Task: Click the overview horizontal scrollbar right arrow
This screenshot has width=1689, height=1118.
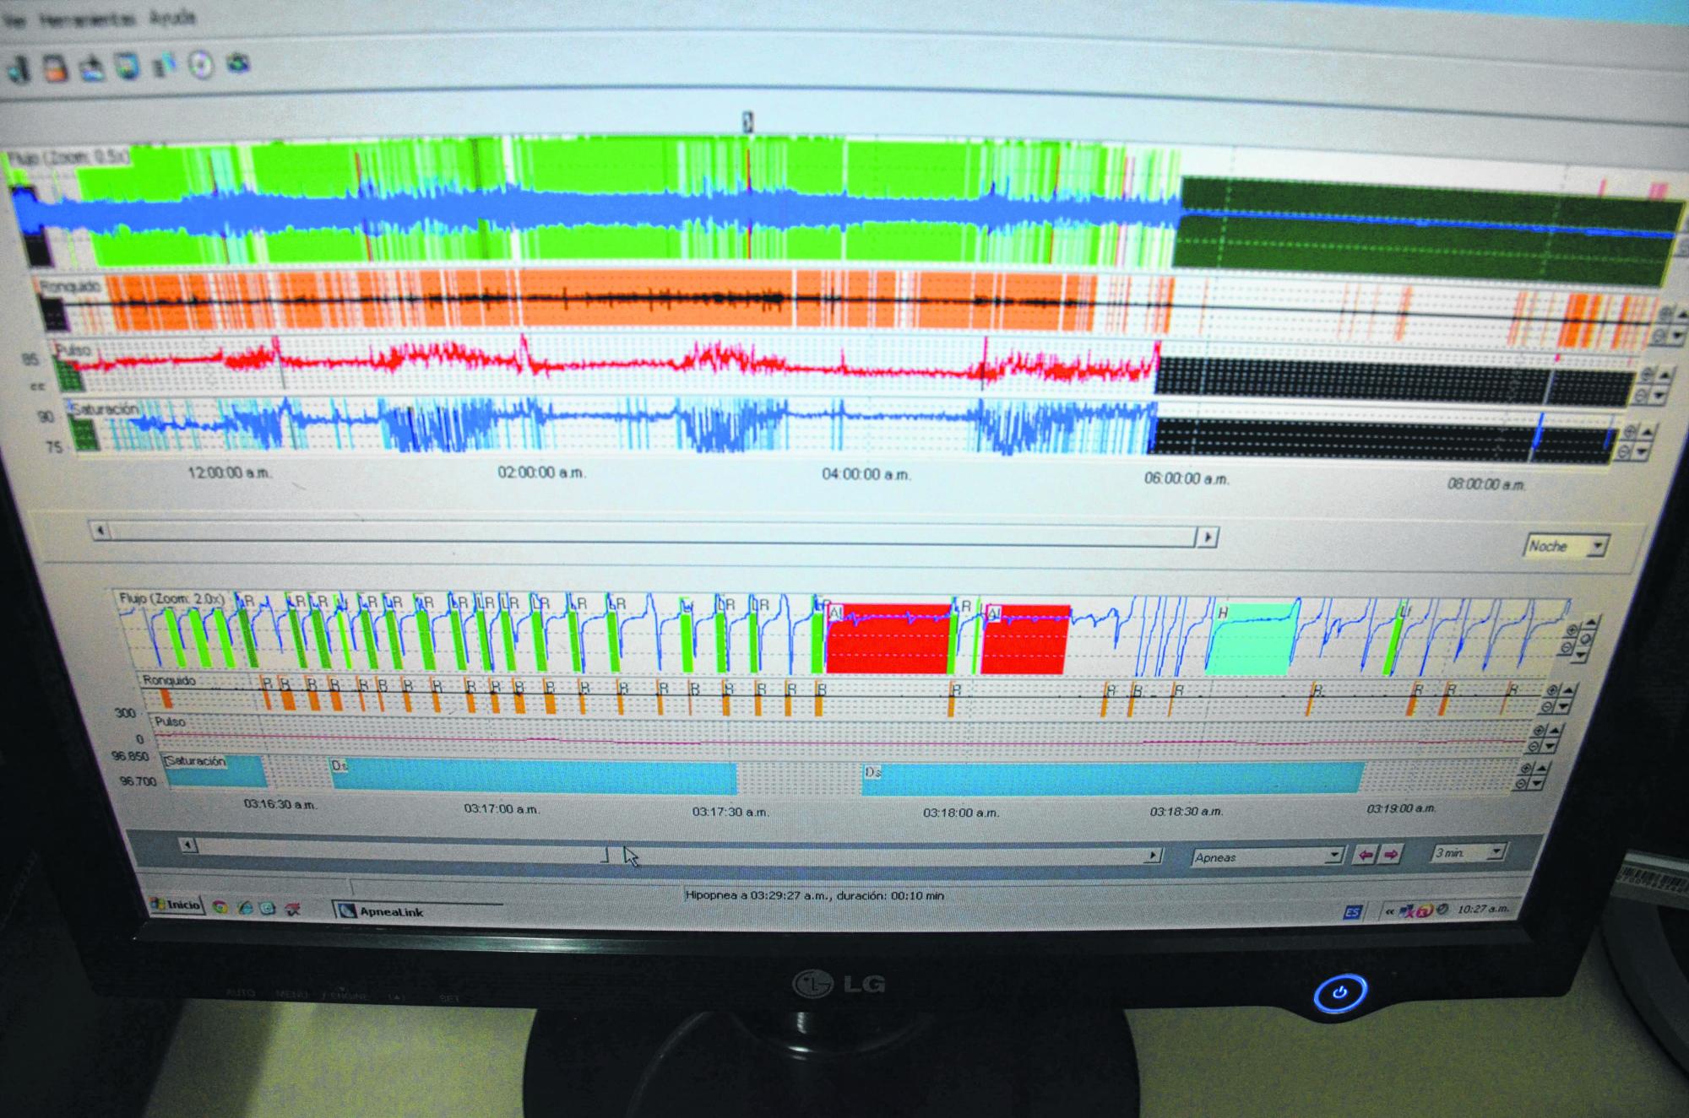Action: coord(1208,537)
